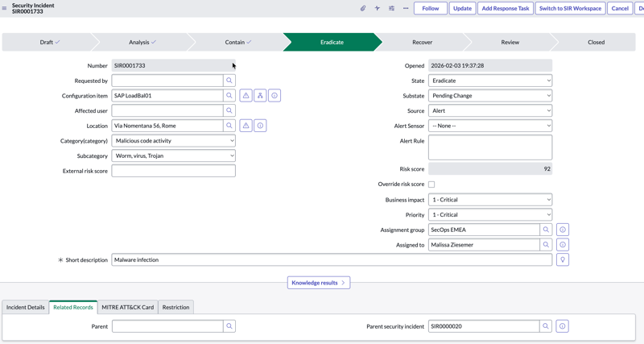Click the Assigned to input field
The width and height of the screenshot is (644, 344).
point(484,245)
